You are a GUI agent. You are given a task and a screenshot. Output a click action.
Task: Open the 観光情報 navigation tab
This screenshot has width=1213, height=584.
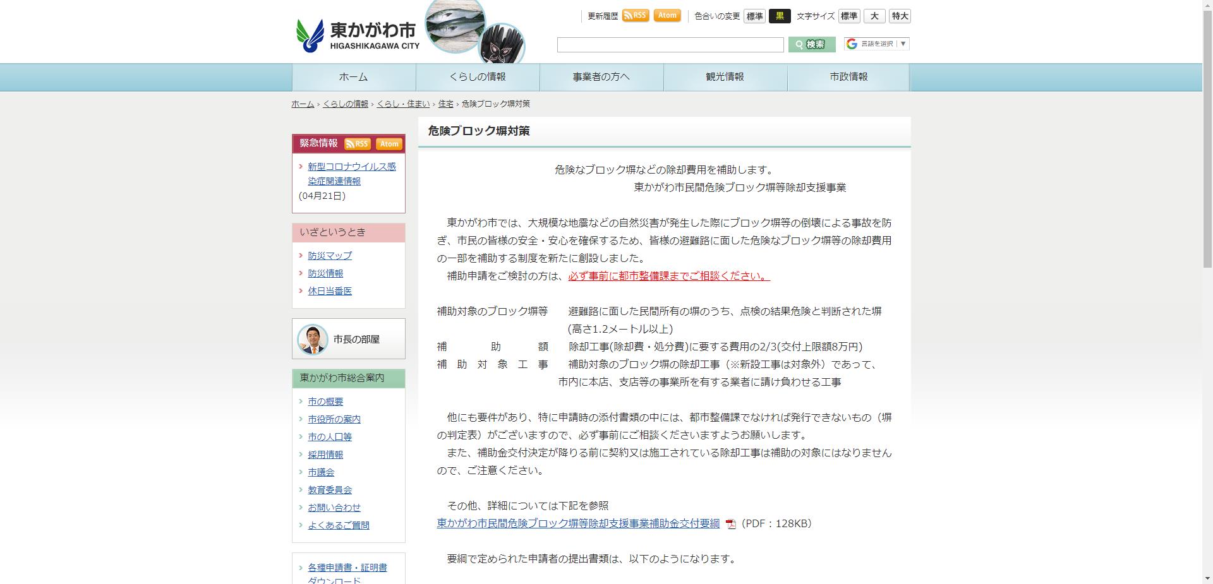[x=725, y=76]
